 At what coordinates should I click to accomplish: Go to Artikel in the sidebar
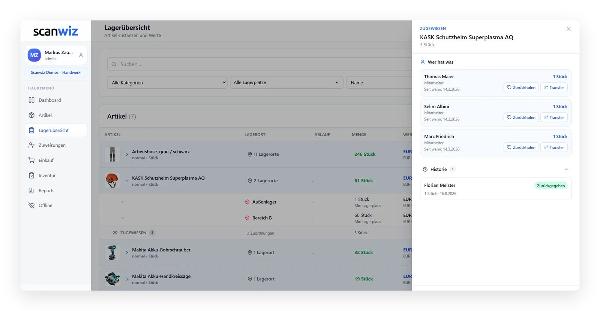pos(55,115)
